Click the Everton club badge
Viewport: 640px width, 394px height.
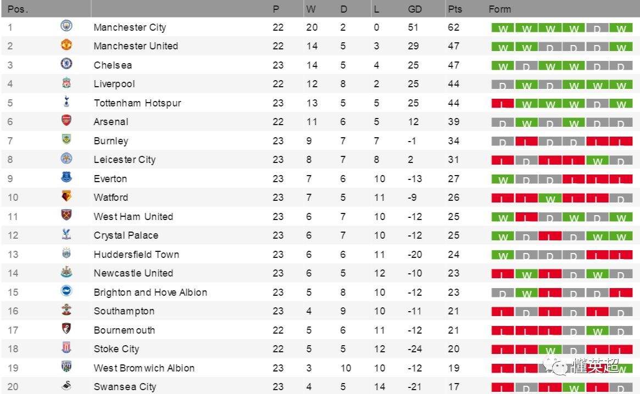click(x=66, y=177)
